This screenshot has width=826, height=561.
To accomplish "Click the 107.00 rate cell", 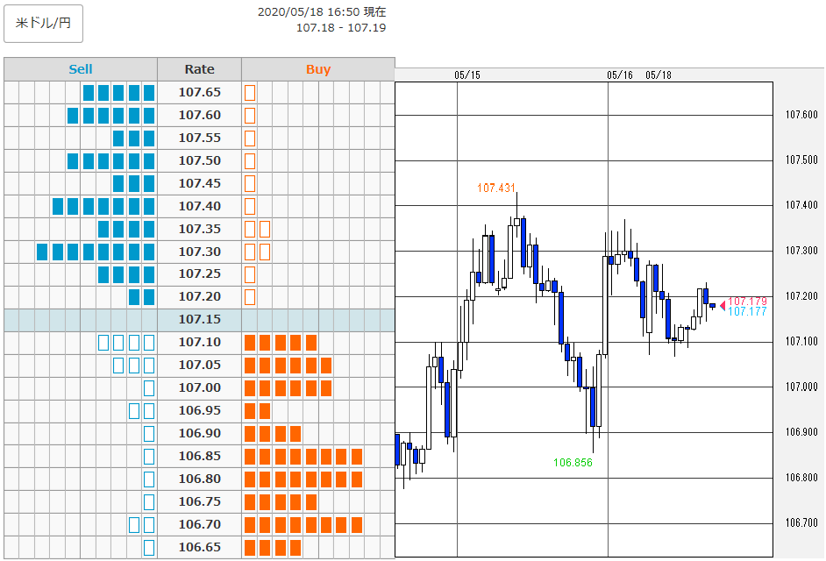I will click(200, 387).
